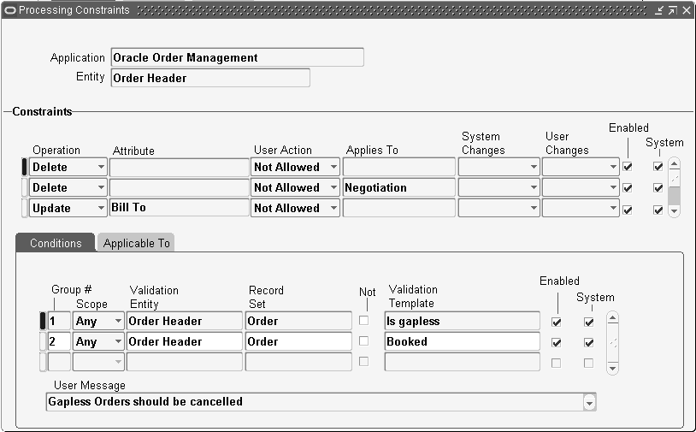The height and width of the screenshot is (432, 696).
Task: Open Scope dropdown for condition group 2
Action: [118, 341]
